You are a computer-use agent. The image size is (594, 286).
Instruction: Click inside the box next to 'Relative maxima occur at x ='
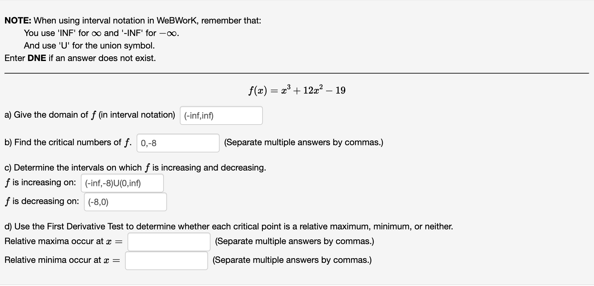pos(169,242)
